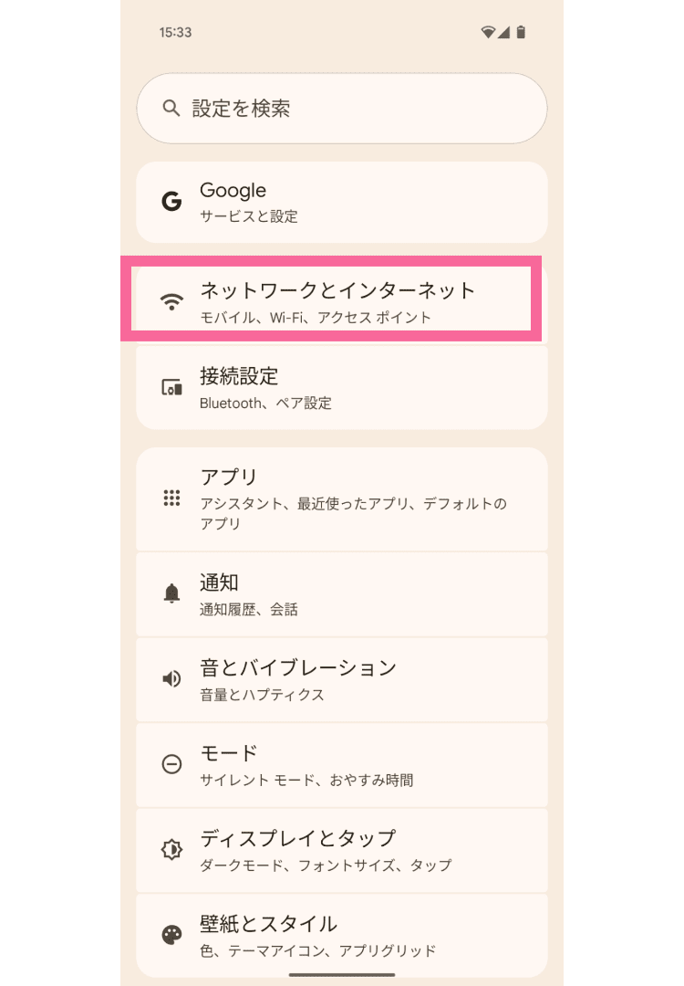Tap the apps grid icon
This screenshot has height=986, width=684.
click(171, 498)
